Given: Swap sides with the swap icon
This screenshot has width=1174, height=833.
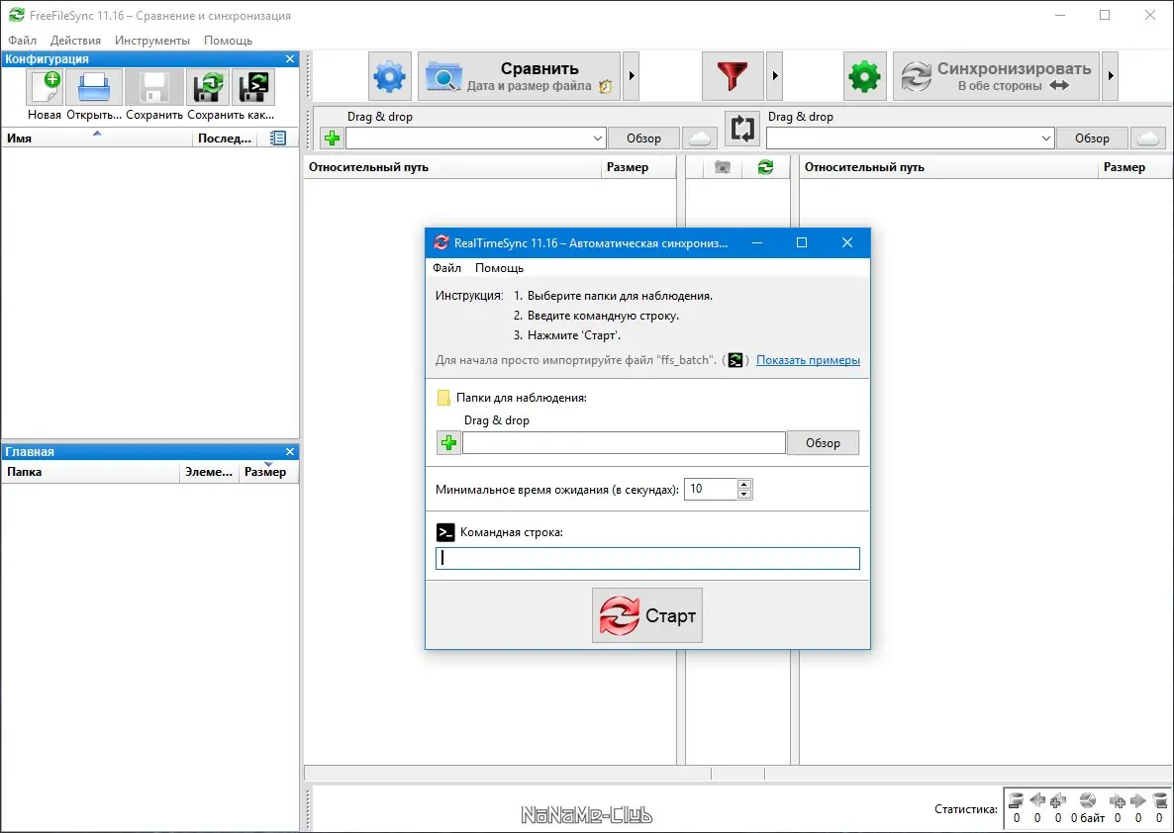Looking at the screenshot, I should click(742, 129).
